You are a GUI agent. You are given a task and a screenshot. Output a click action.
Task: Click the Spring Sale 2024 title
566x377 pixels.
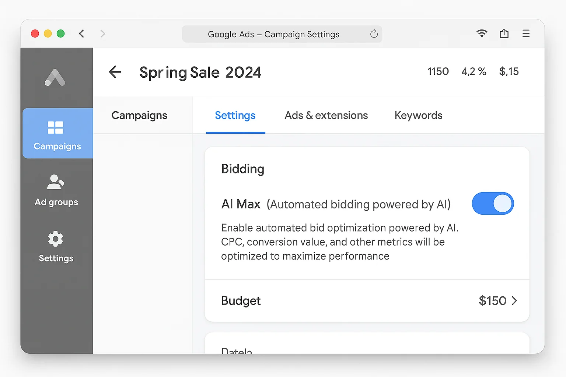[200, 72]
